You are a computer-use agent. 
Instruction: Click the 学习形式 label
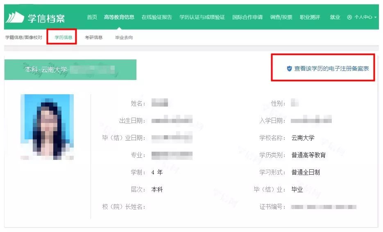[272, 172]
